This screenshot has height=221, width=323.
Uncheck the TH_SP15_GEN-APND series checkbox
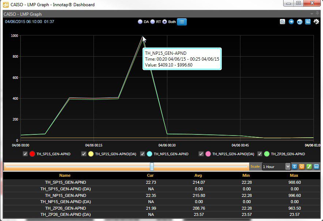[25, 154]
